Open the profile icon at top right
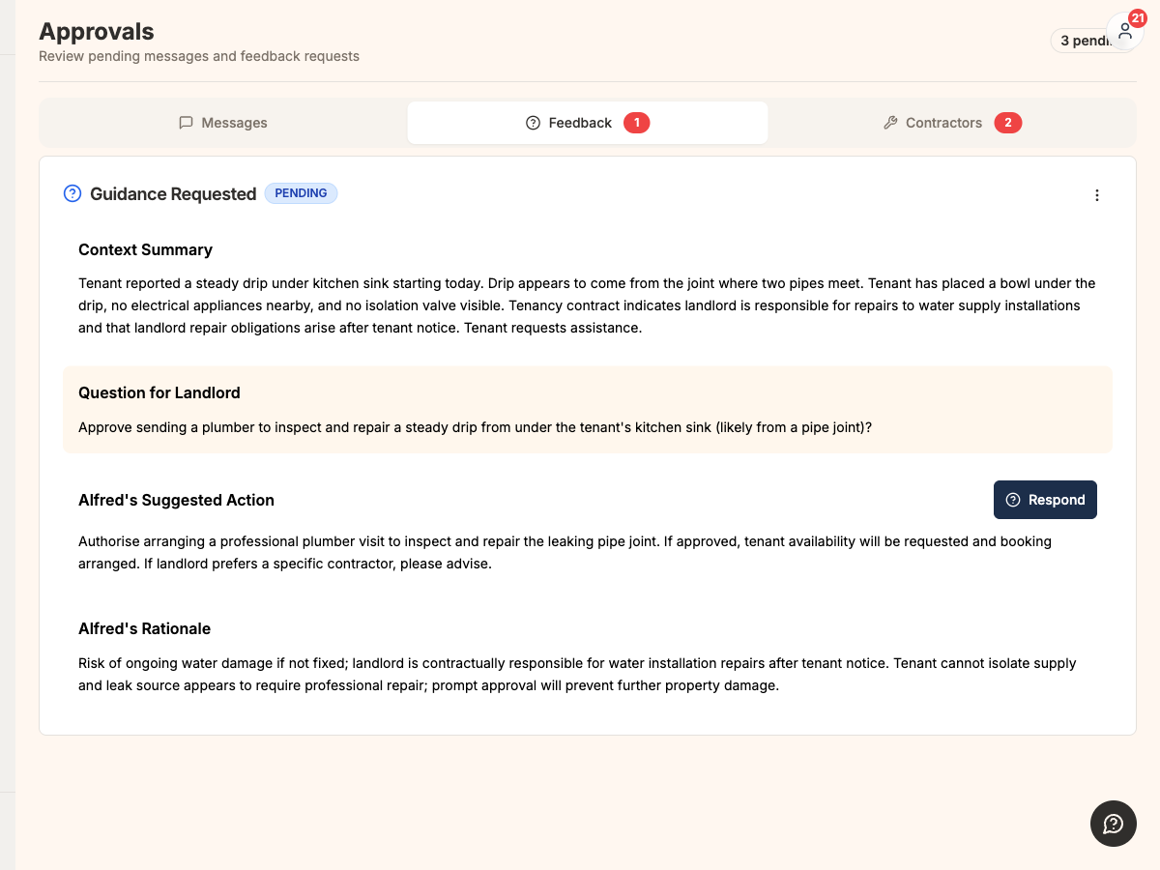The height and width of the screenshot is (870, 1160). click(x=1123, y=32)
